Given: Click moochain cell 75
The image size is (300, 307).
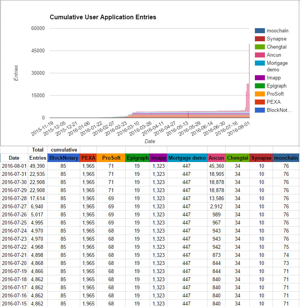Looking at the screenshot, I should 286,247.
